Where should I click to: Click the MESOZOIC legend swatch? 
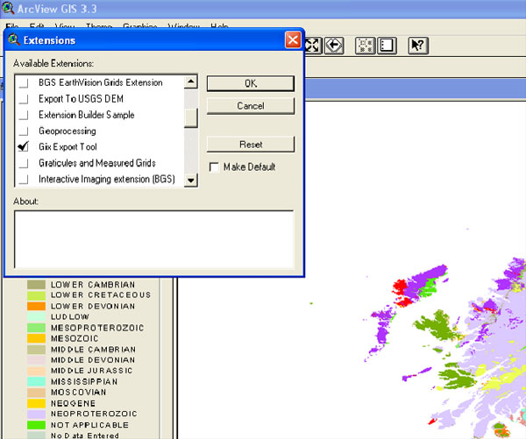coord(36,338)
